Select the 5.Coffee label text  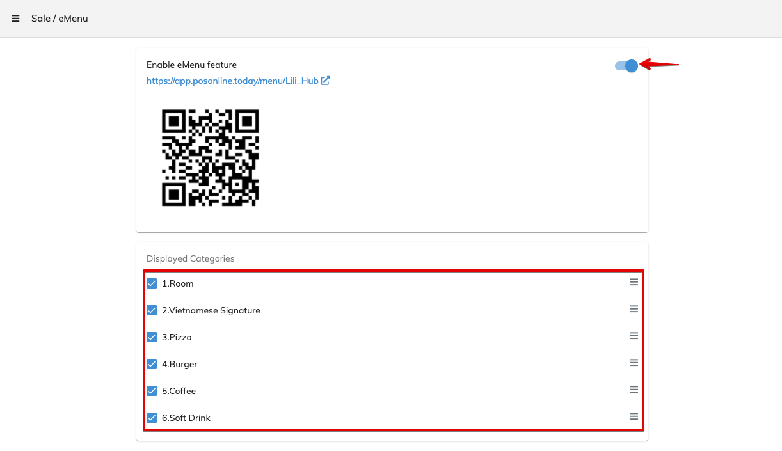[x=179, y=391]
